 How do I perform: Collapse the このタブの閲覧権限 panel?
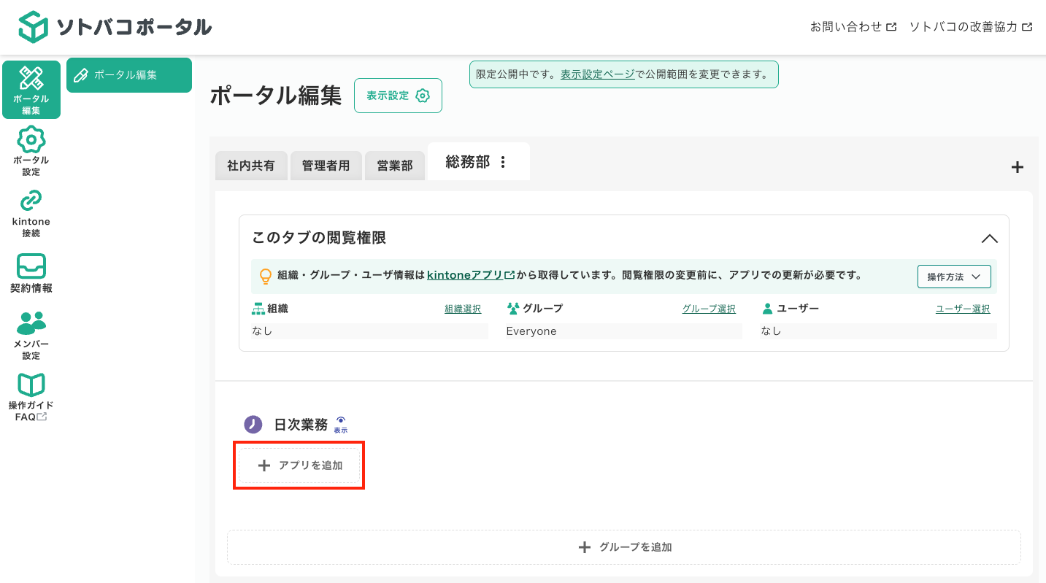tap(990, 239)
